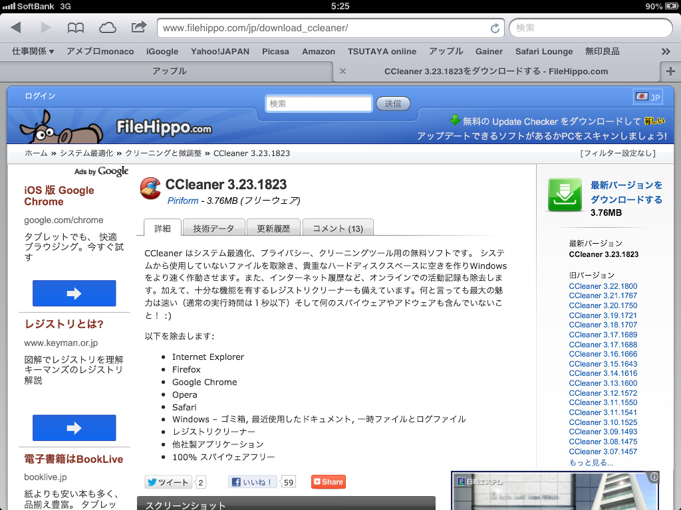
Task: Close the CCleaner tab with X
Action: [342, 71]
